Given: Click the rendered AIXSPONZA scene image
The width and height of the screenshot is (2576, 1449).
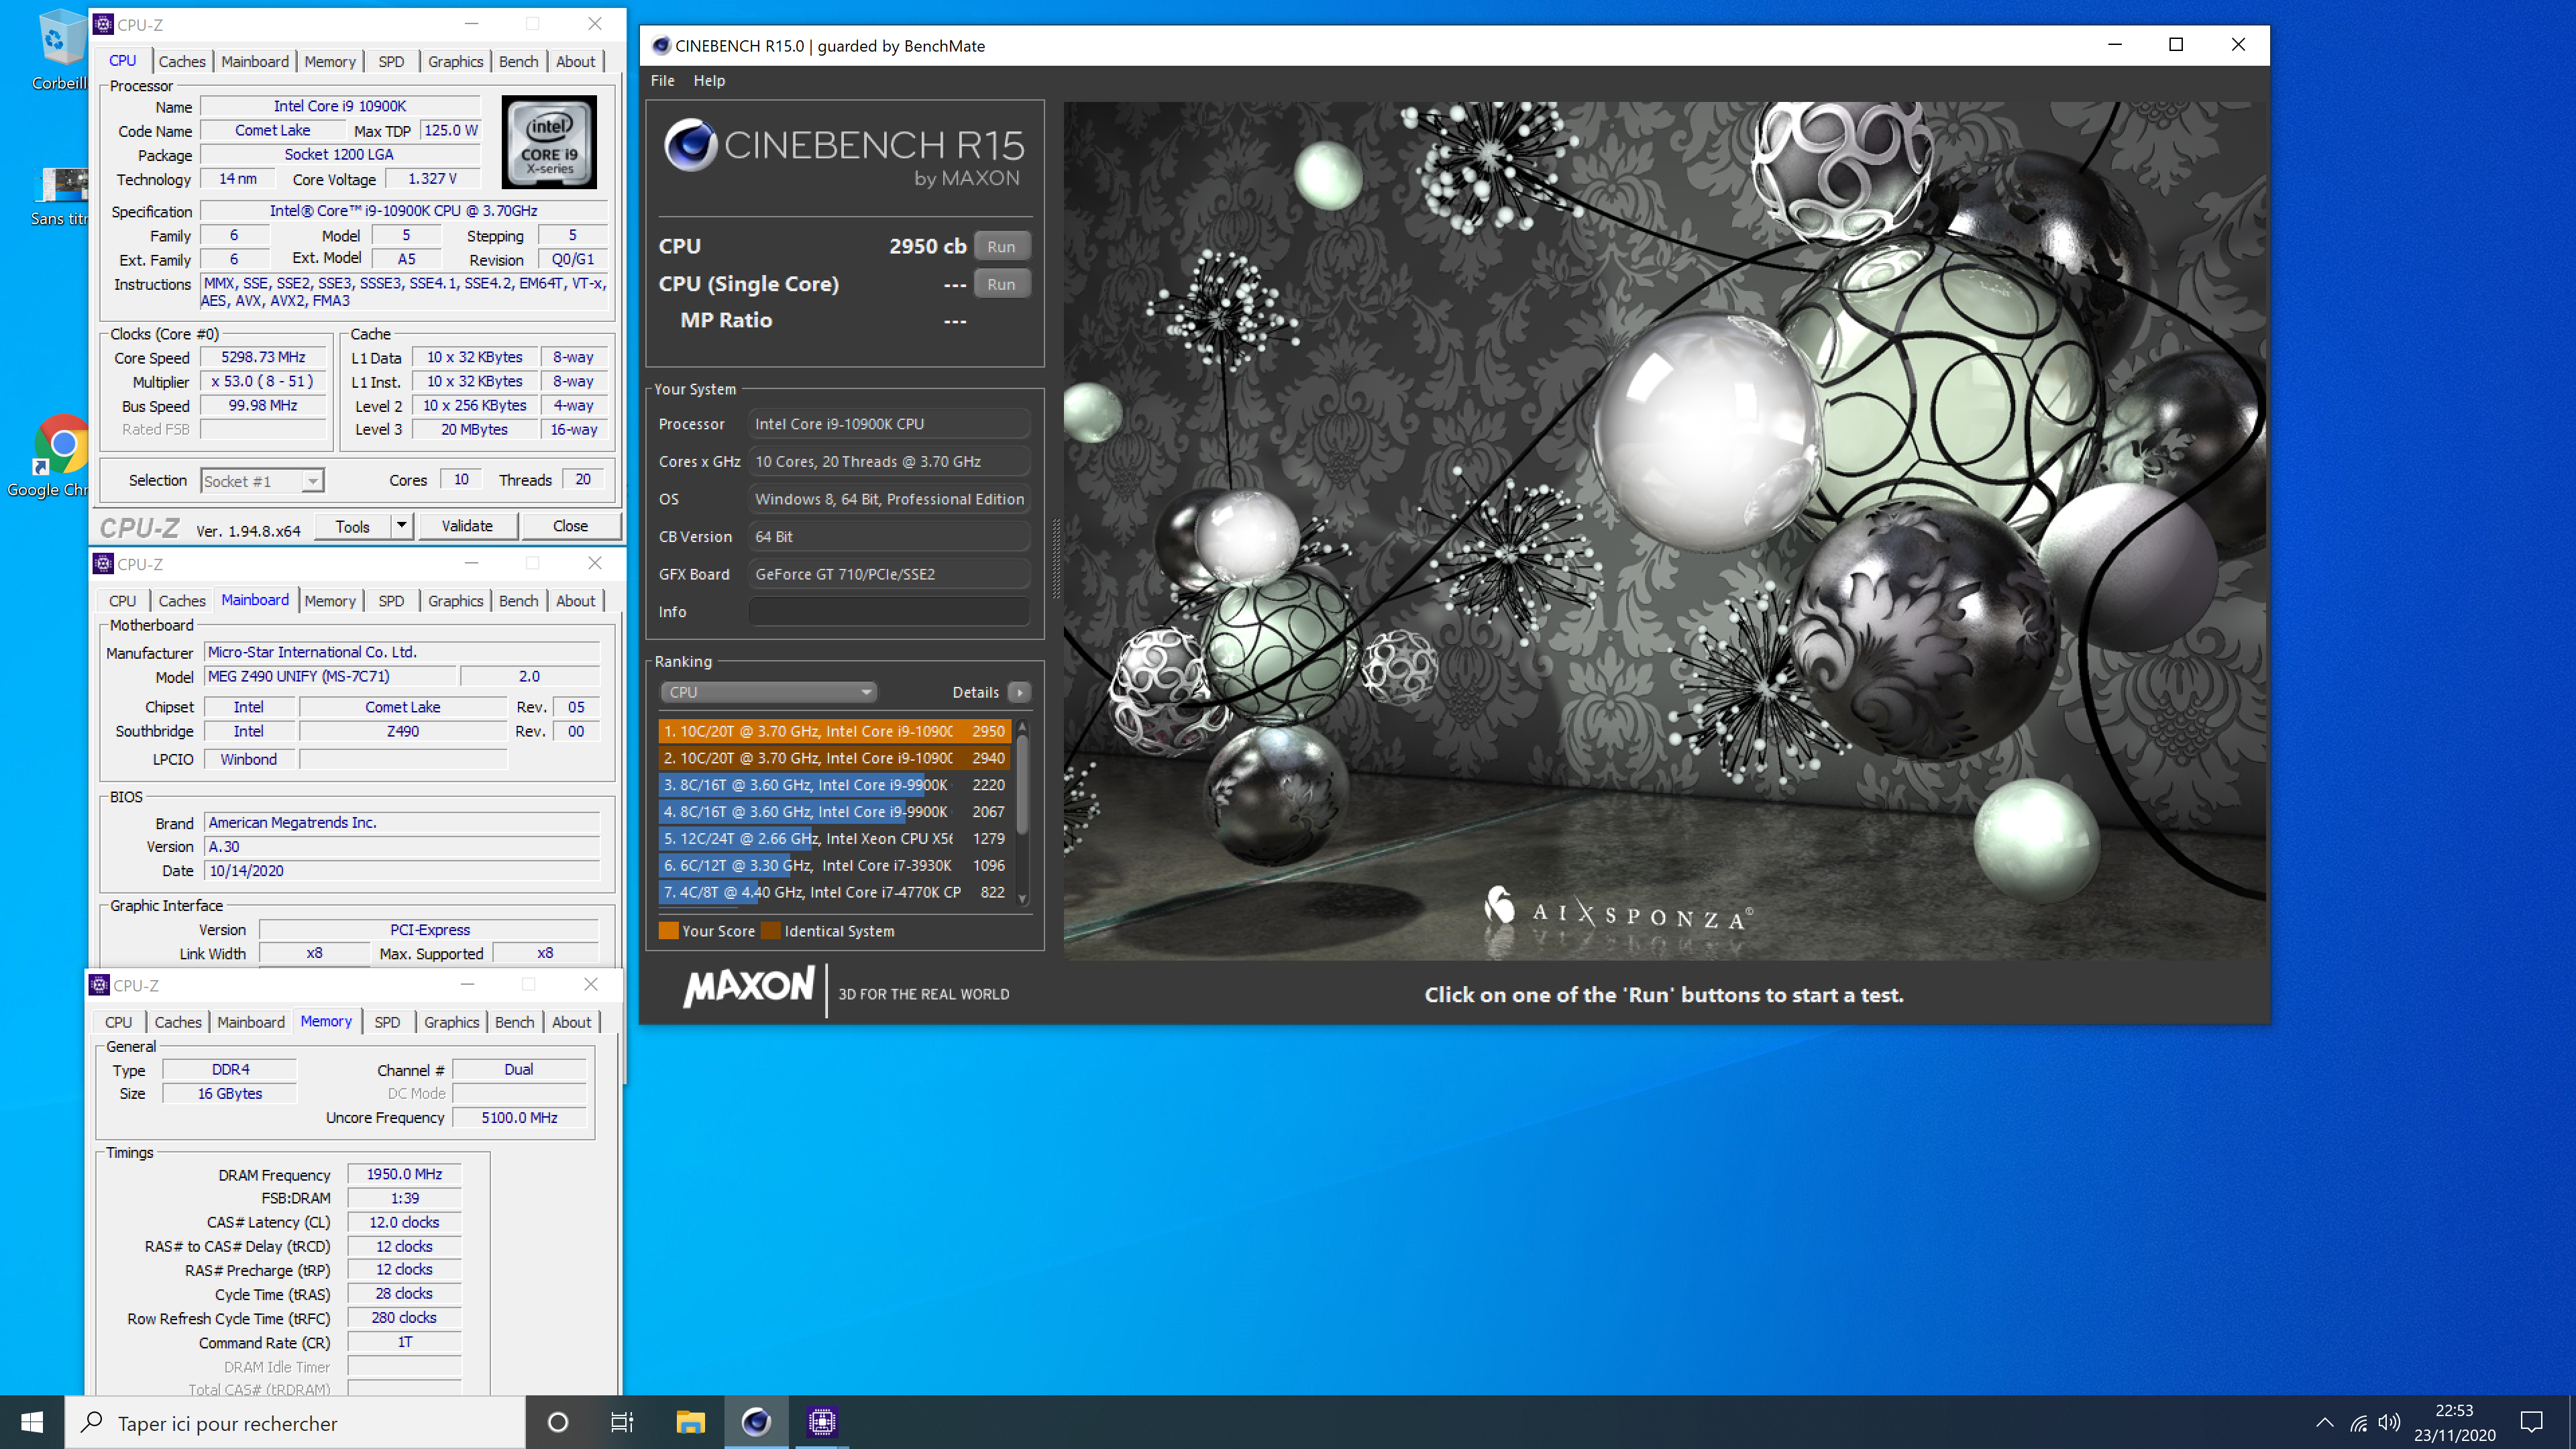Looking at the screenshot, I should [1664, 531].
